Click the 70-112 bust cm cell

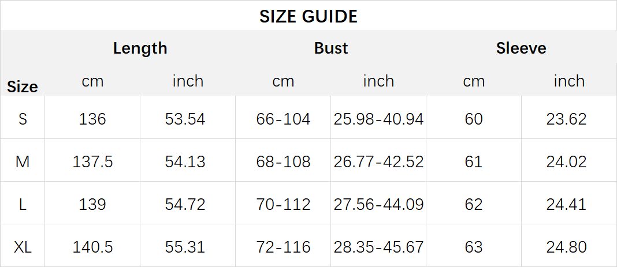(x=283, y=205)
